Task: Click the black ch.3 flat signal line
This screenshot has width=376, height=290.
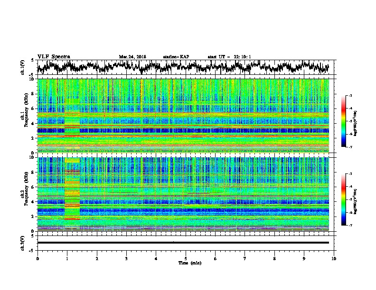Action: (x=183, y=243)
